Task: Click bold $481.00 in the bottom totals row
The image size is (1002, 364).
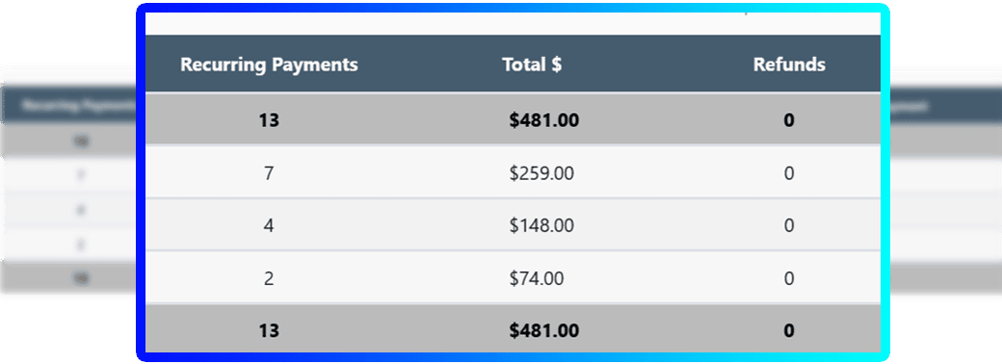Action: tap(544, 331)
